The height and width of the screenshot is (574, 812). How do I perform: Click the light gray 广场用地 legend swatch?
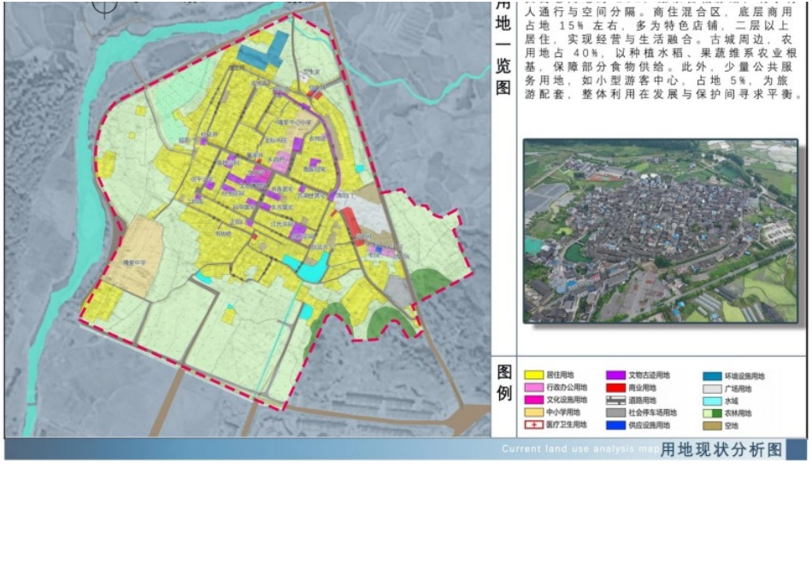coord(713,388)
